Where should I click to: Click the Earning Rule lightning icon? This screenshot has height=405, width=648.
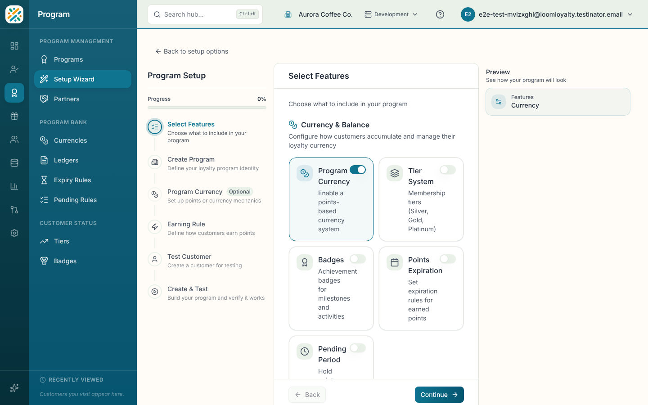pos(155,227)
